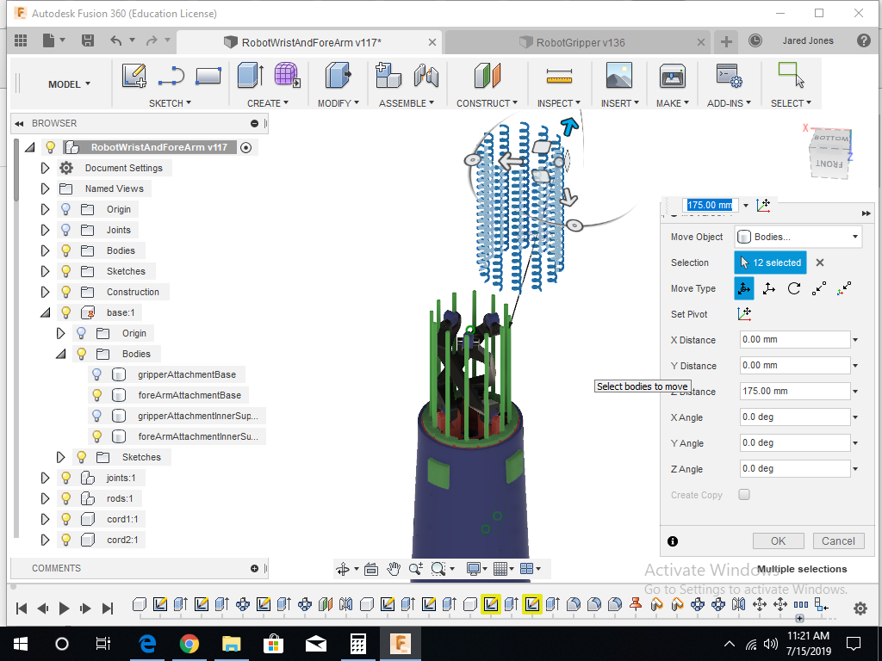Open the MODIFY menu
The height and width of the screenshot is (661, 882).
pos(338,103)
